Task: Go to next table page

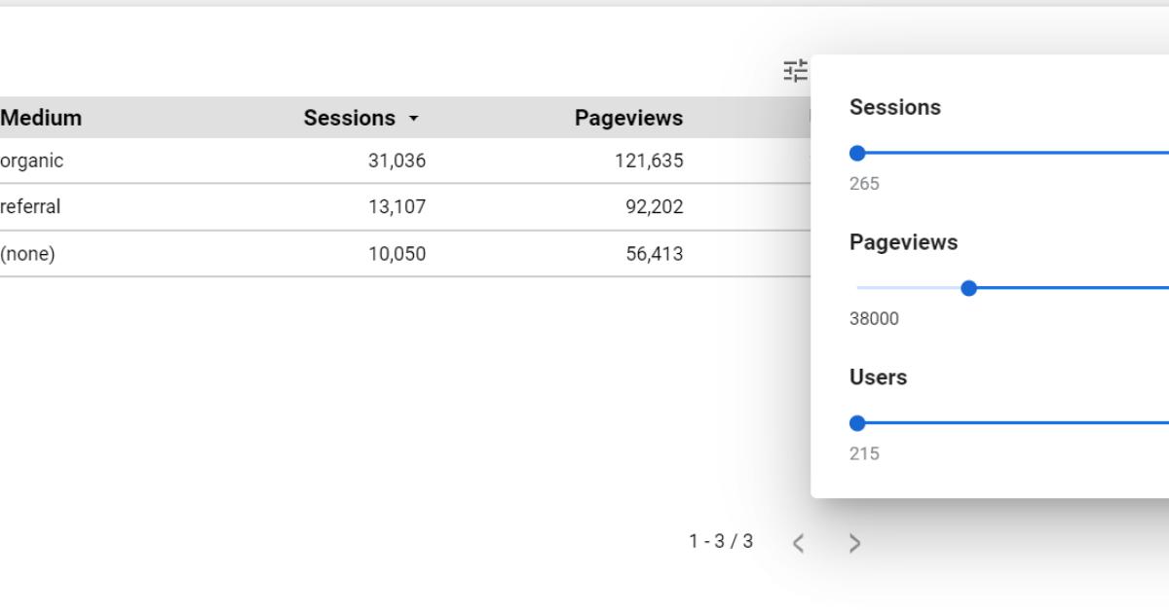Action: [x=854, y=543]
